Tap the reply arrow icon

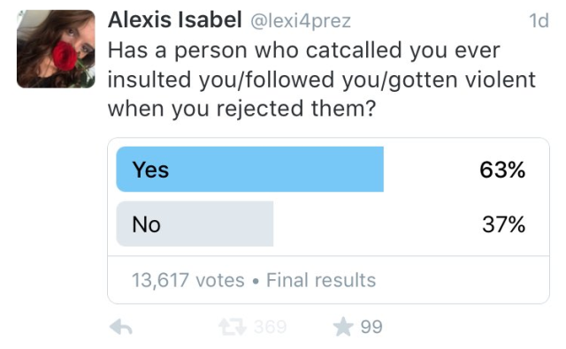tap(121, 327)
